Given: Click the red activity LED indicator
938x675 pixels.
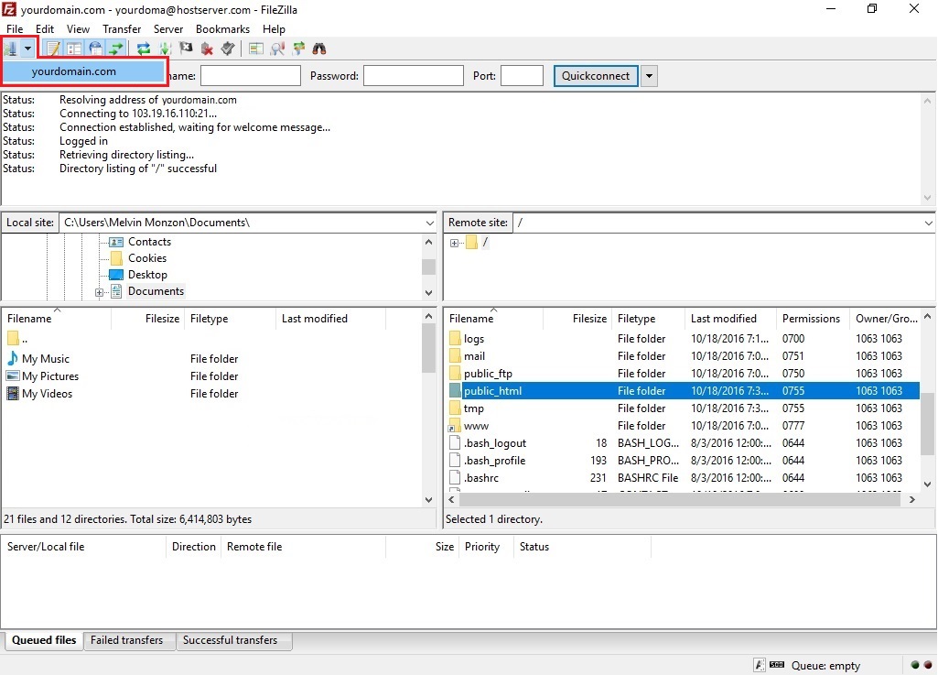Looking at the screenshot, I should 928,665.
